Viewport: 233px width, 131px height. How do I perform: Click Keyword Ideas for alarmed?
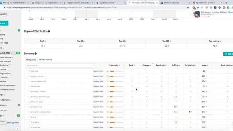pyautogui.click(x=98, y=71)
